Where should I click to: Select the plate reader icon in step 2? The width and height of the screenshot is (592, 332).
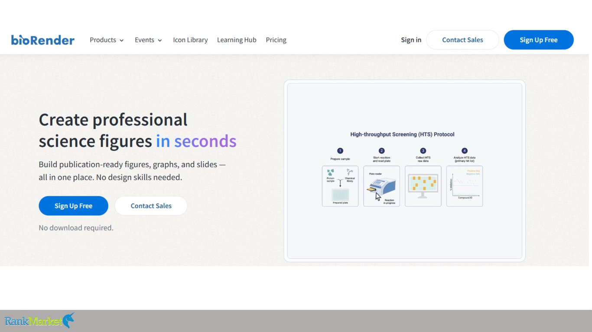coord(381,186)
